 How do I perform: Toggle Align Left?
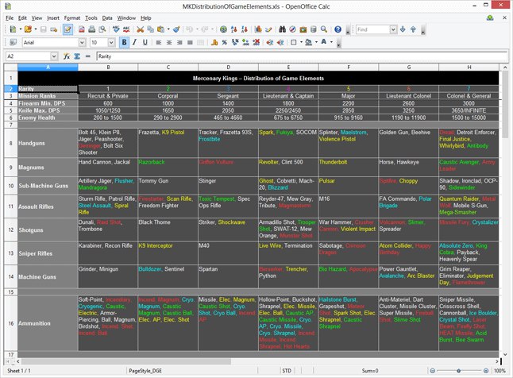pos(159,42)
